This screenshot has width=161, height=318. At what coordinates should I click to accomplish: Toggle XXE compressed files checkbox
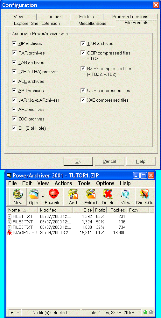point(83,100)
